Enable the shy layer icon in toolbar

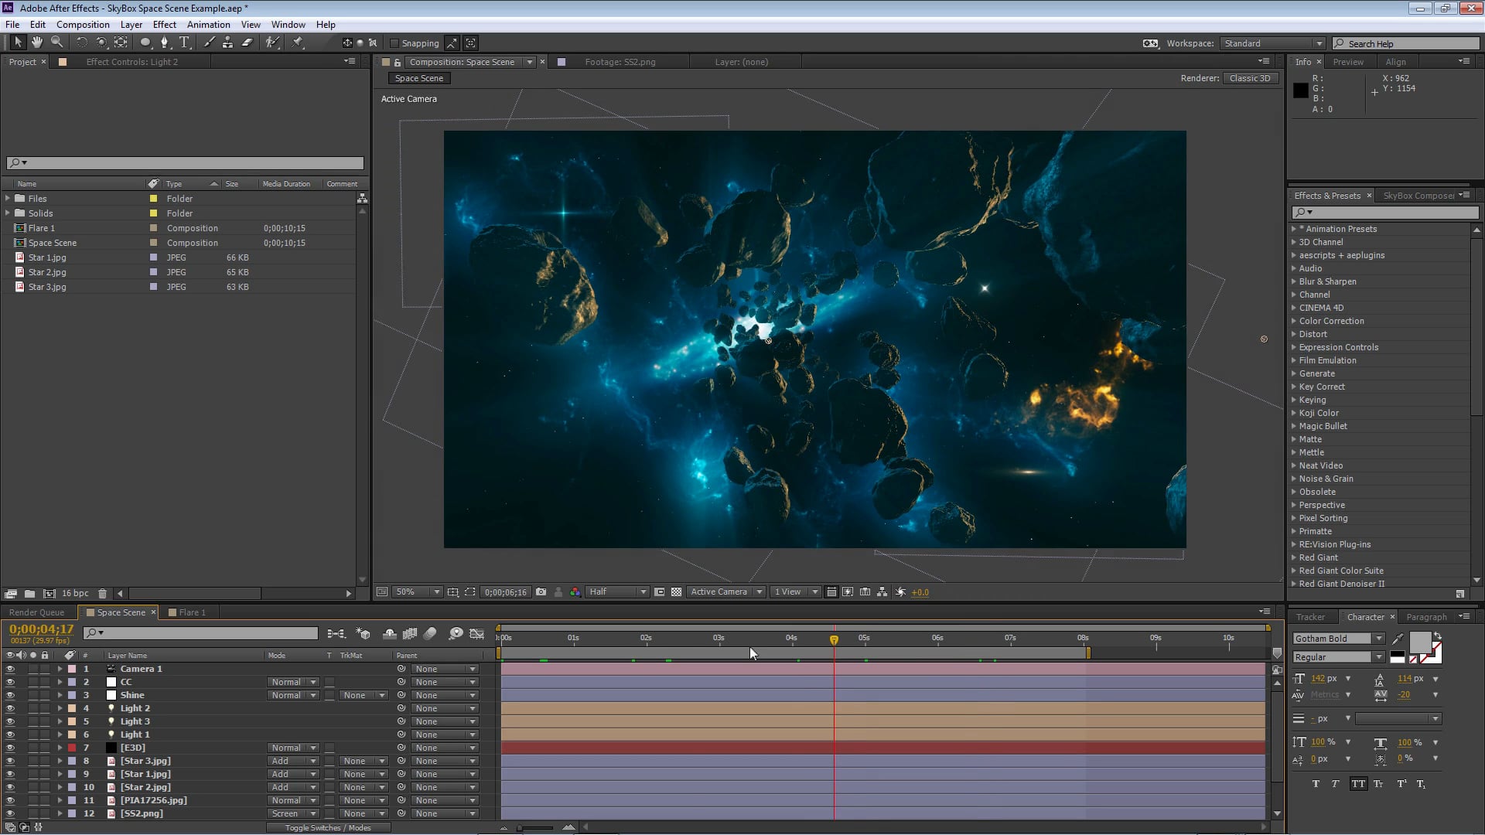[388, 633]
